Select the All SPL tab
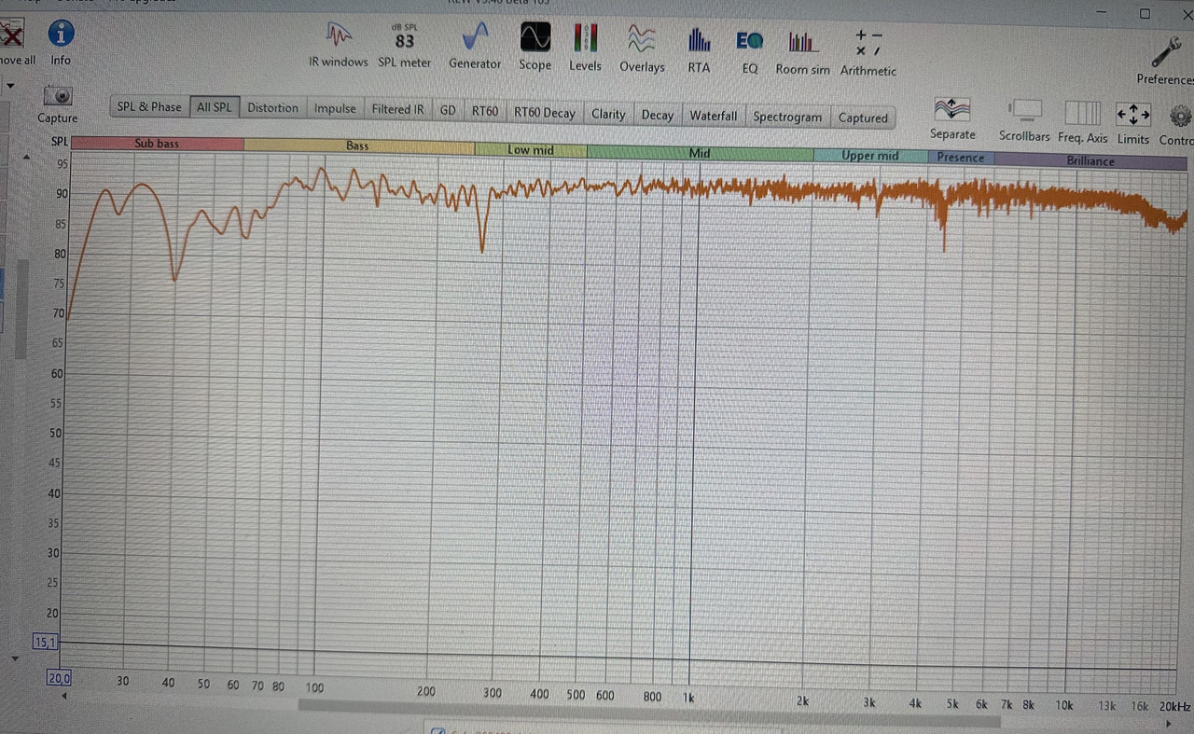 point(215,107)
